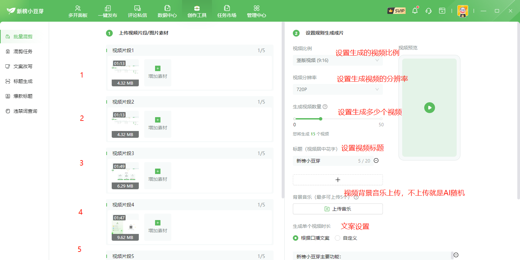The image size is (520, 260).
Task: Switch to the 数据中心 tab
Action: pos(167,11)
